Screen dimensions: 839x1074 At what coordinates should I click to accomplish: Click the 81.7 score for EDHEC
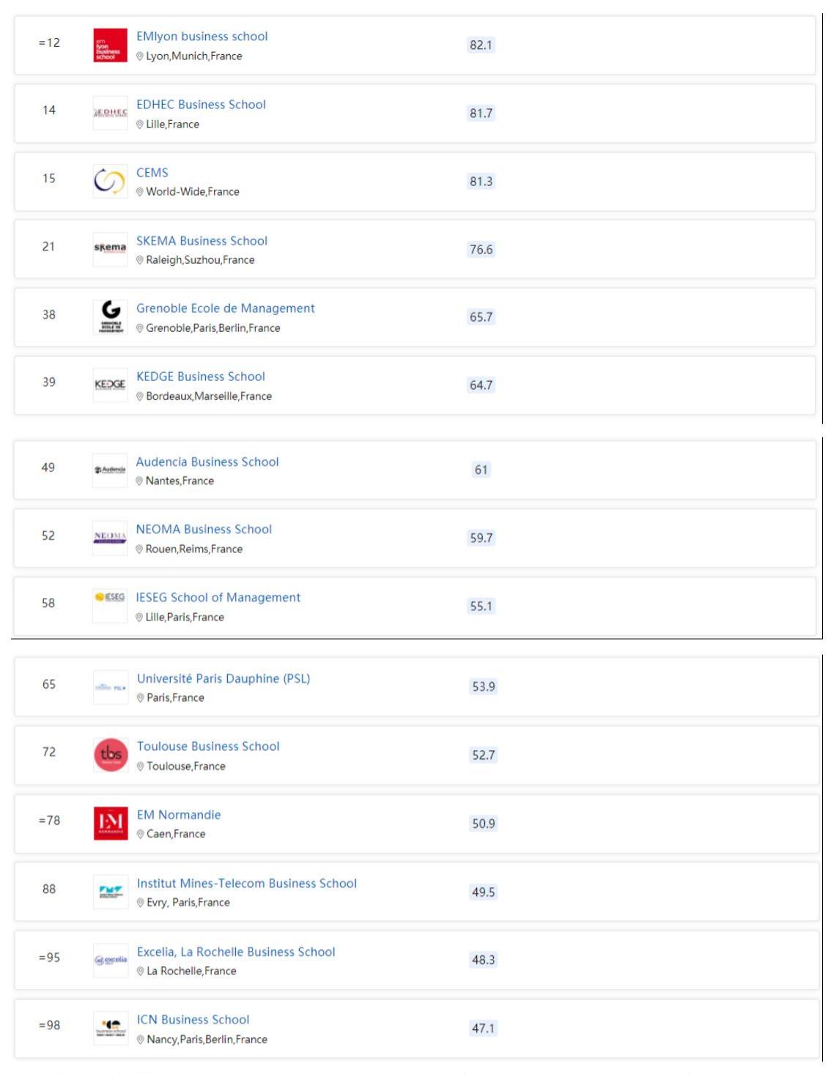click(481, 114)
